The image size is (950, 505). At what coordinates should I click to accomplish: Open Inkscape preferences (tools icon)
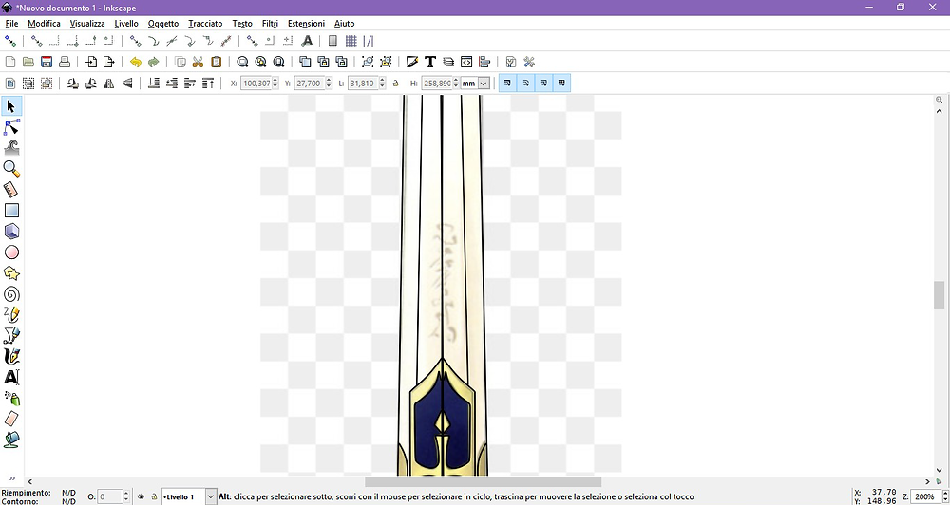529,62
